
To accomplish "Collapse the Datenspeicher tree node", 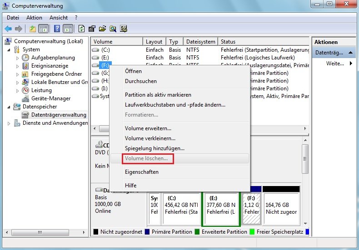I will [9, 107].
